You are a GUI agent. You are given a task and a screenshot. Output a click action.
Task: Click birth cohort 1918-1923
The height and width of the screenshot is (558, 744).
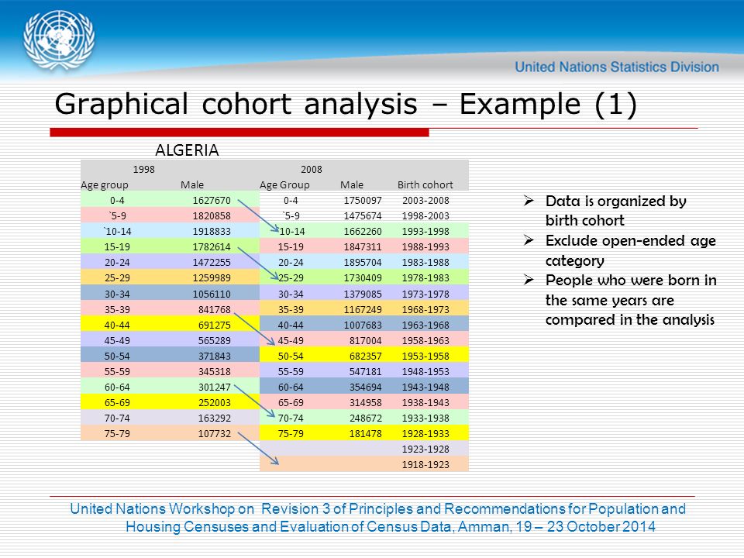coord(425,464)
